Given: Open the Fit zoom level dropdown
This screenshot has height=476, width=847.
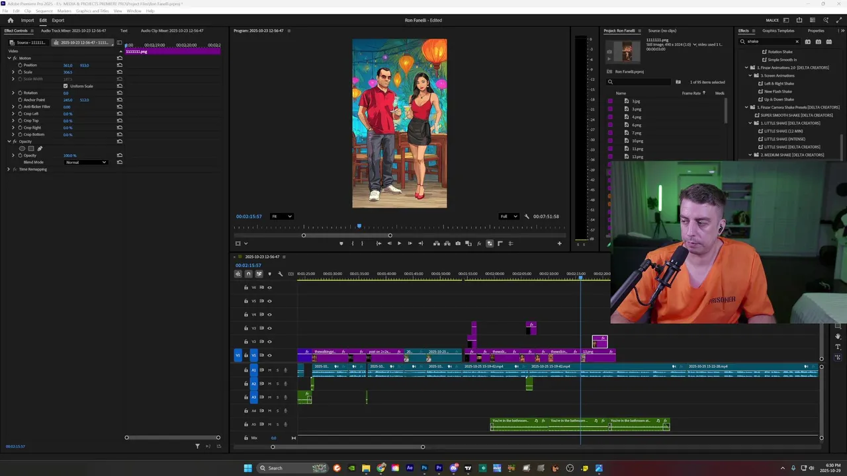Looking at the screenshot, I should point(281,216).
